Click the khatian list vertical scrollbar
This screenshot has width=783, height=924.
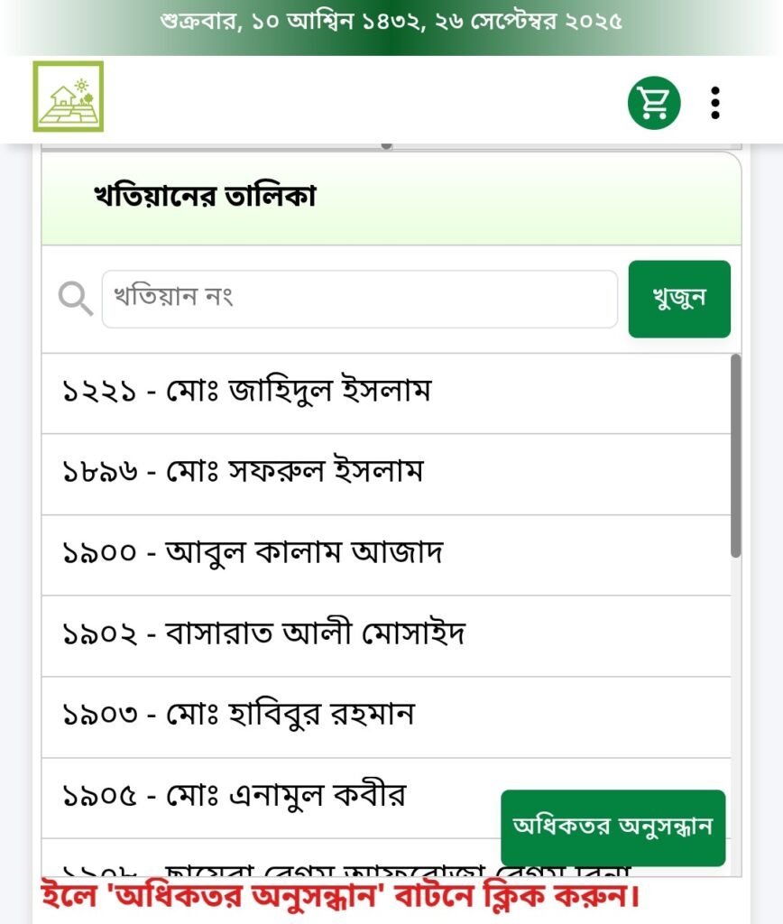735,456
